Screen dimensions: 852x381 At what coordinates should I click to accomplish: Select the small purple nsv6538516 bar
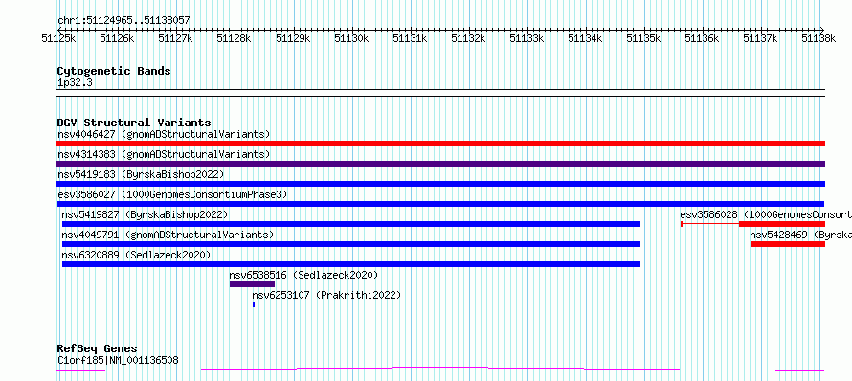point(252,284)
